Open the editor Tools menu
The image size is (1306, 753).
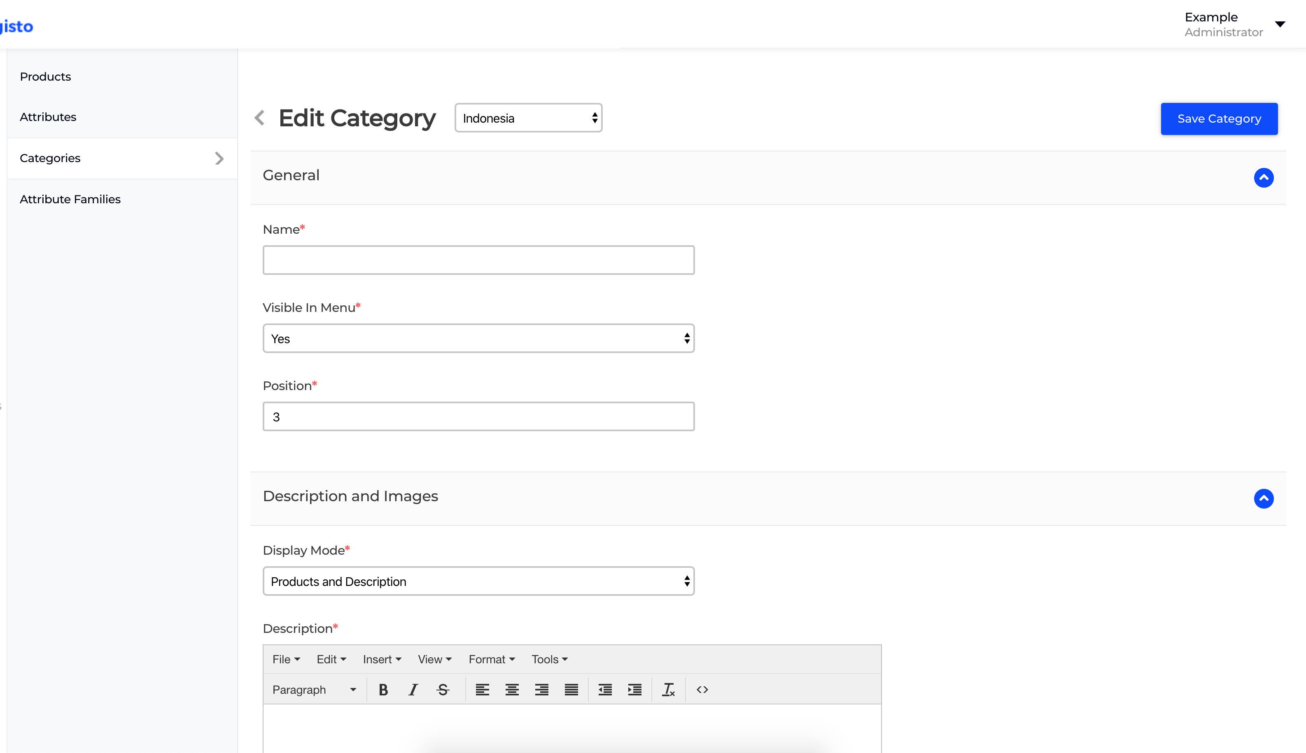tap(550, 660)
